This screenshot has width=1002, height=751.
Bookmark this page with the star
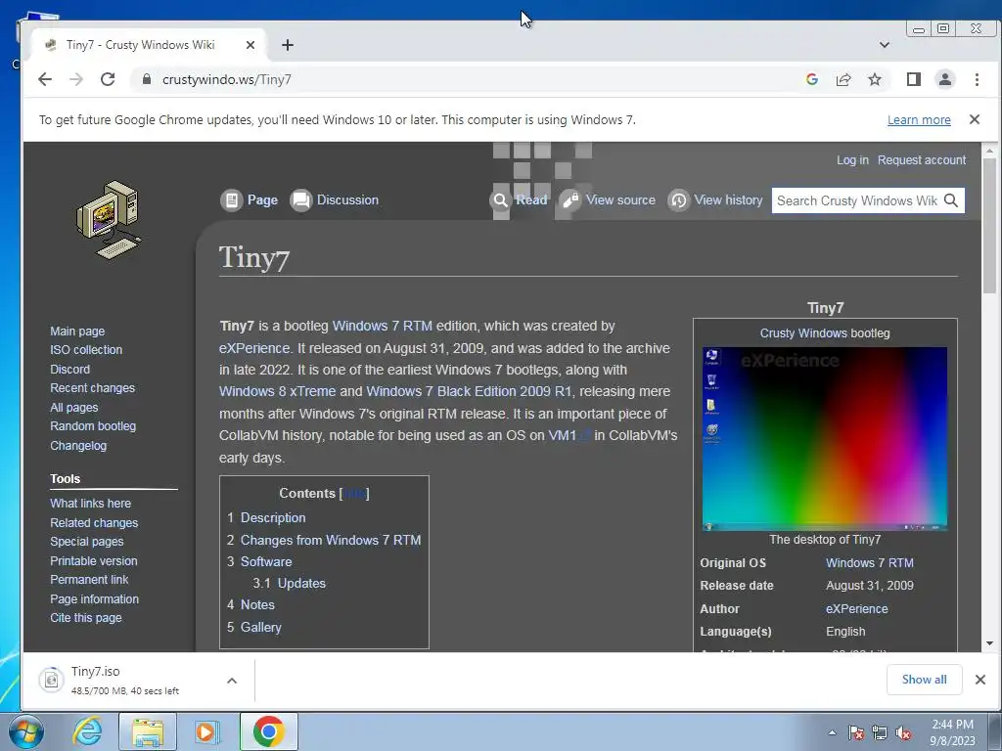click(875, 79)
